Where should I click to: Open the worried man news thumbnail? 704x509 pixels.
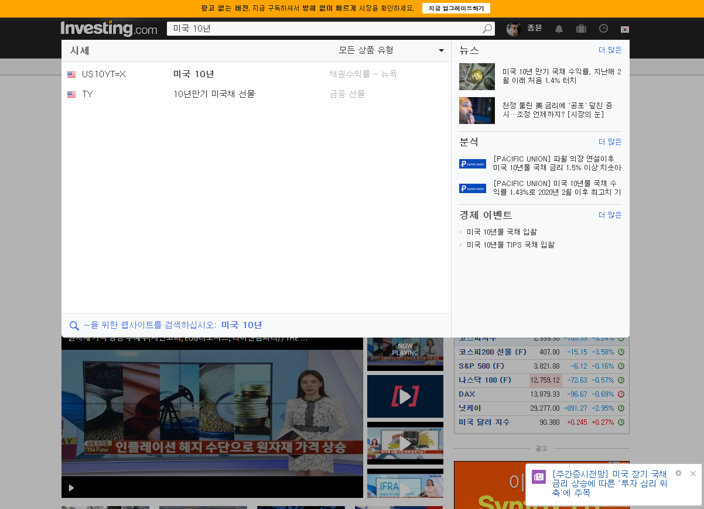477,111
